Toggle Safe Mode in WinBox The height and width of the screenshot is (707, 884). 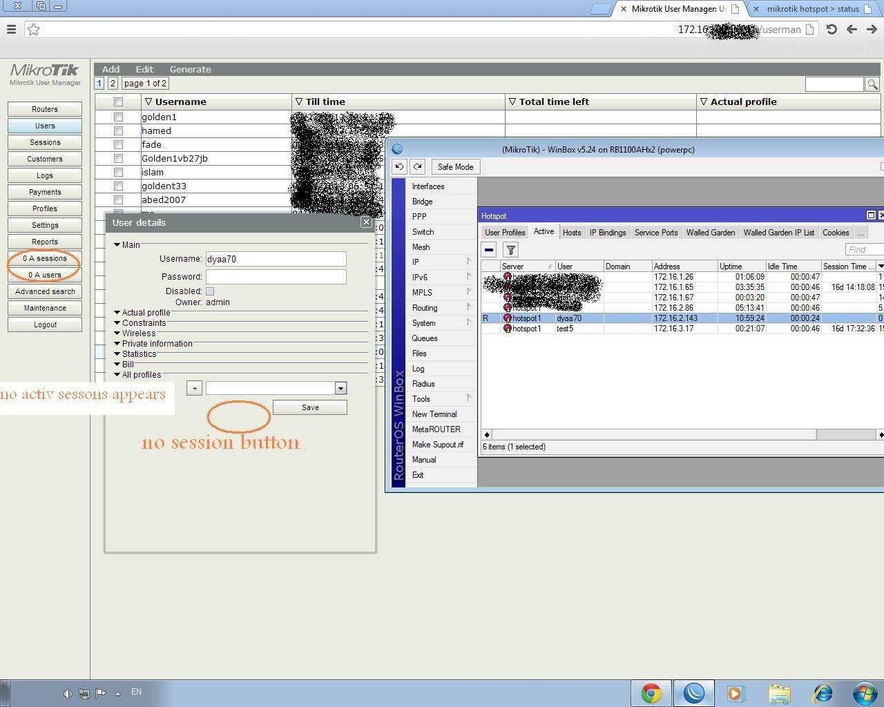(455, 167)
